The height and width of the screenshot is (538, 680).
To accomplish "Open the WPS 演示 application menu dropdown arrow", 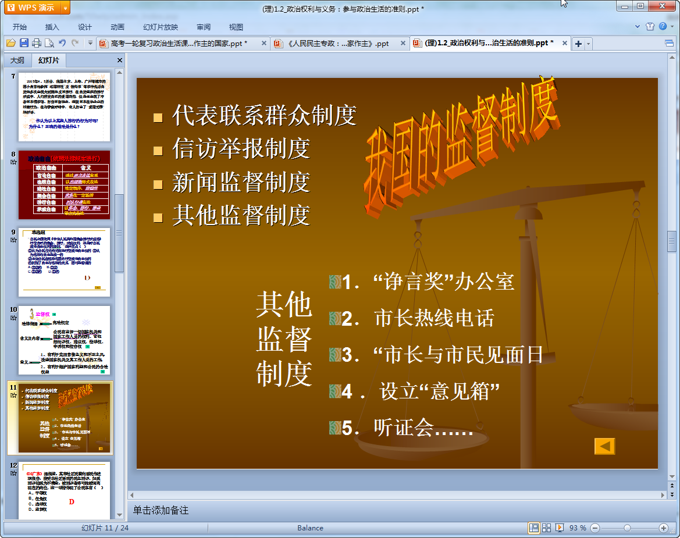I will [x=66, y=8].
